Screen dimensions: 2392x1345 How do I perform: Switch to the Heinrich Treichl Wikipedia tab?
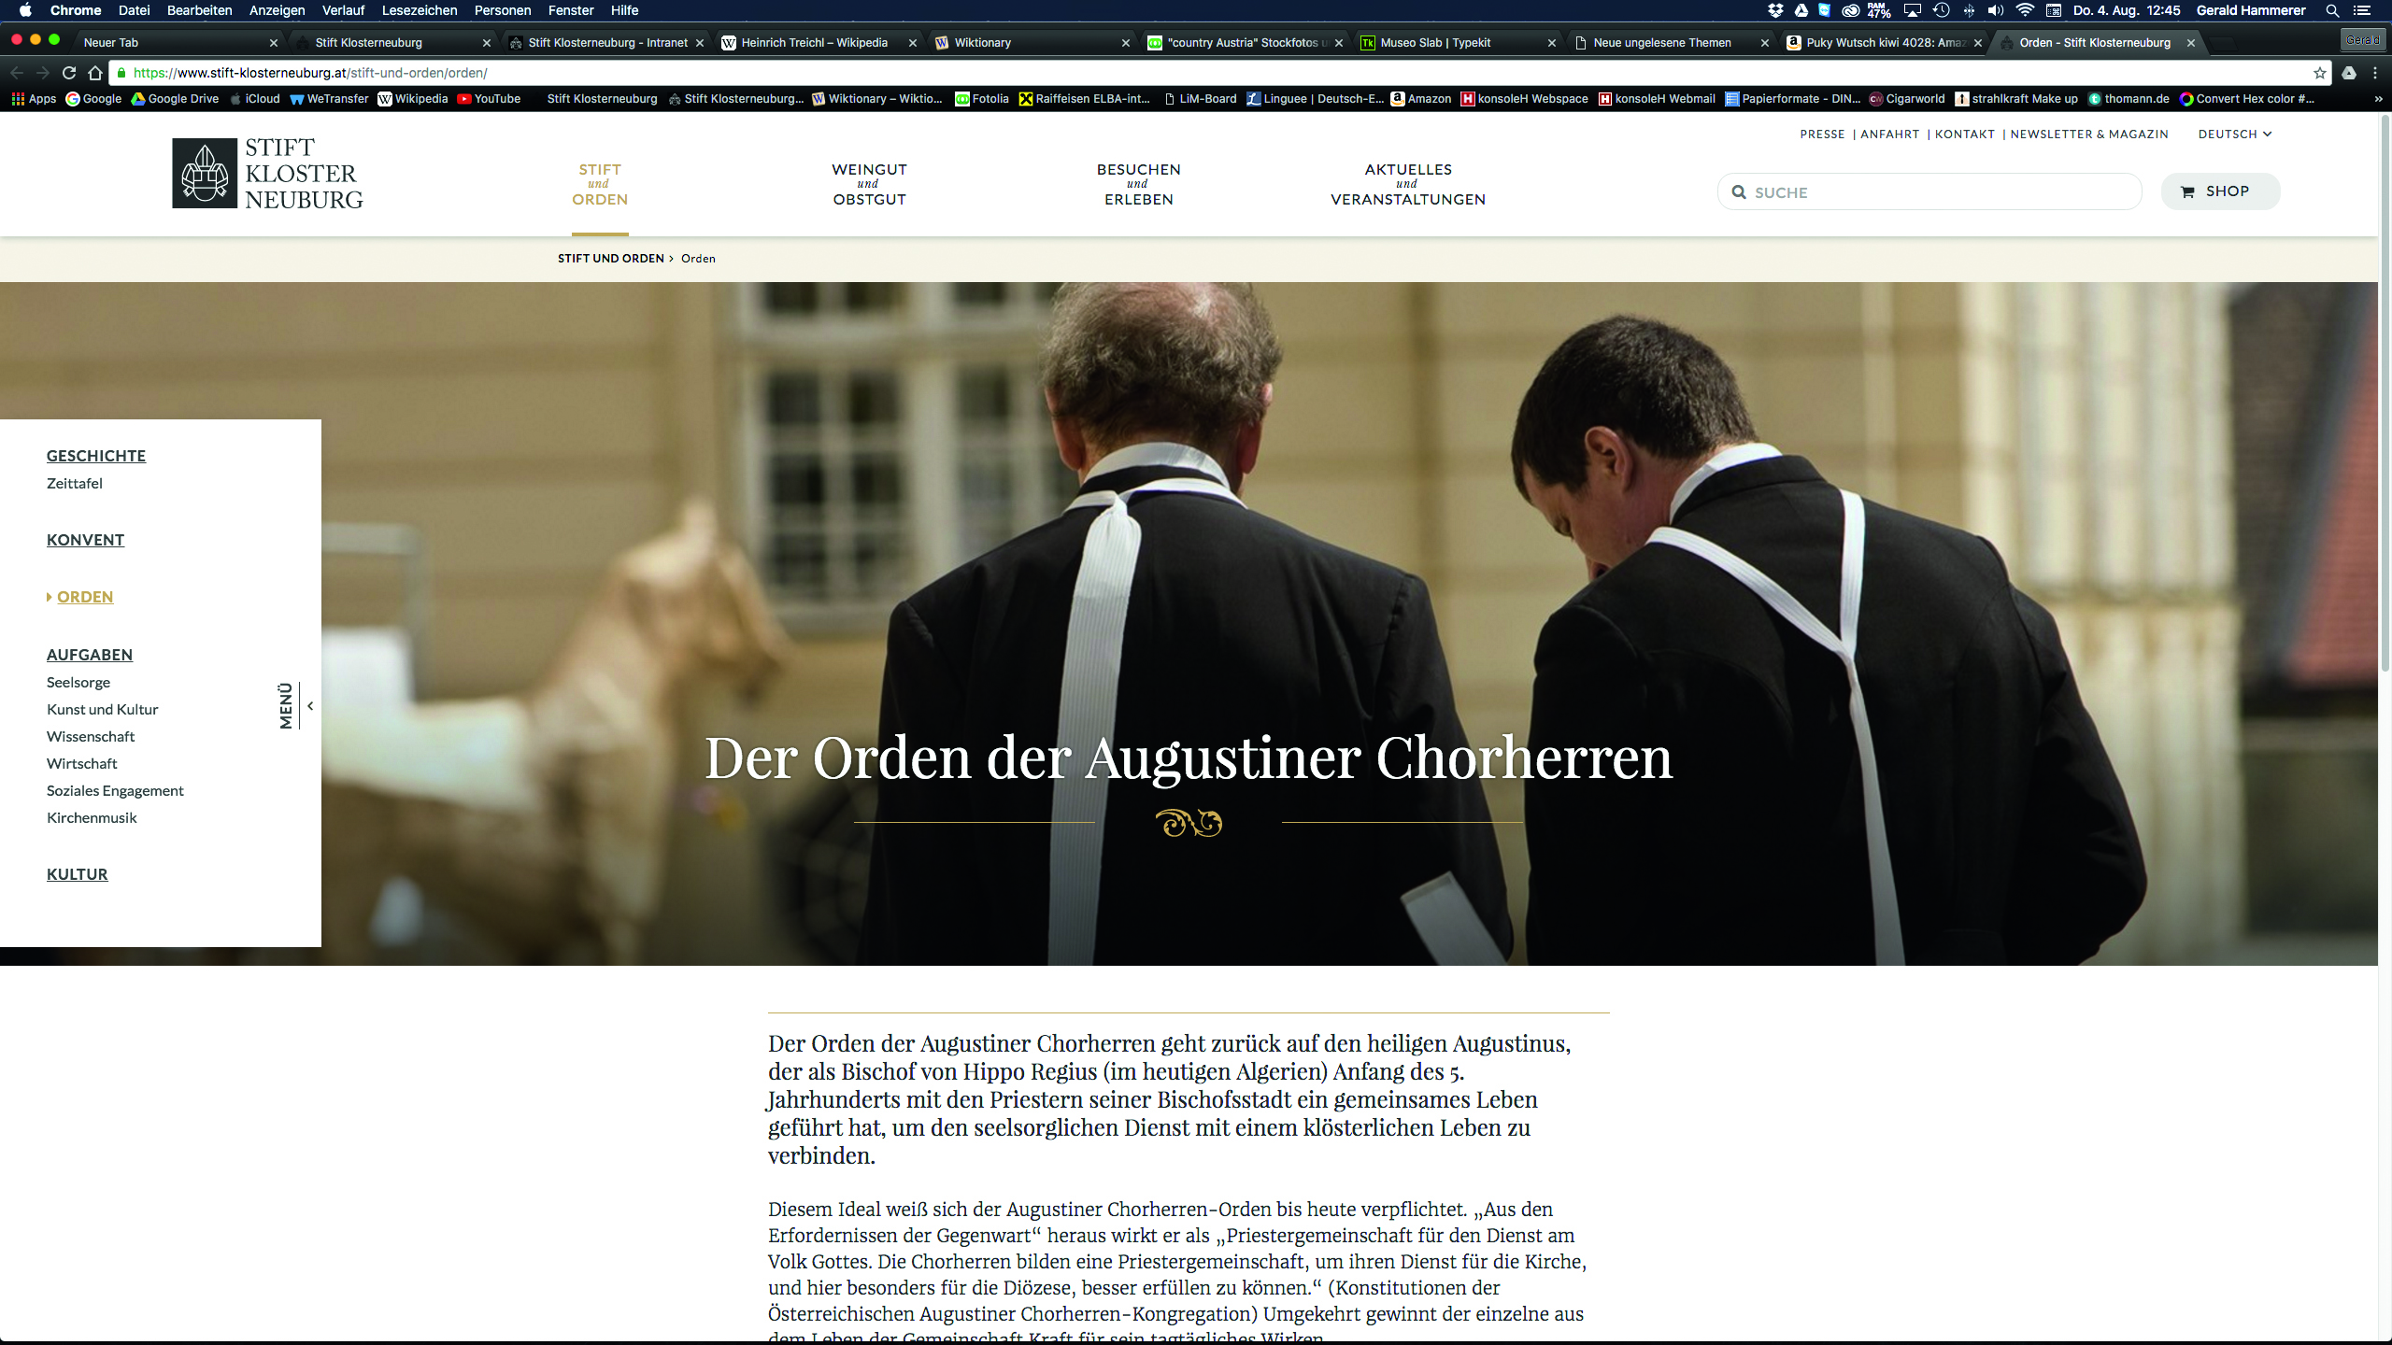(813, 43)
